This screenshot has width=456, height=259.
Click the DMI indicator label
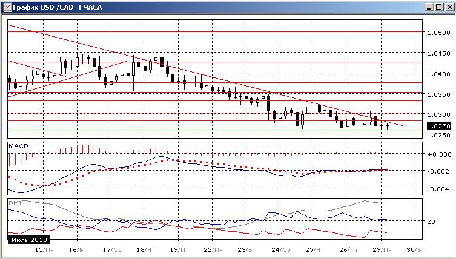15,203
